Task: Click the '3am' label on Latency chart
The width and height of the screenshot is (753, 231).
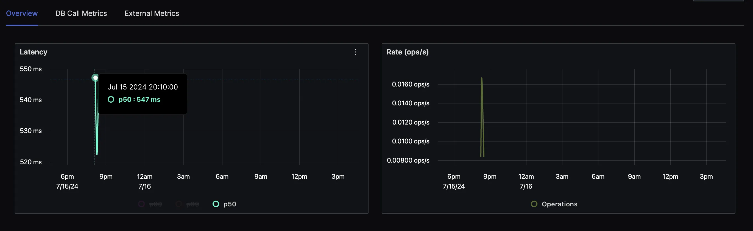Action: point(183,177)
